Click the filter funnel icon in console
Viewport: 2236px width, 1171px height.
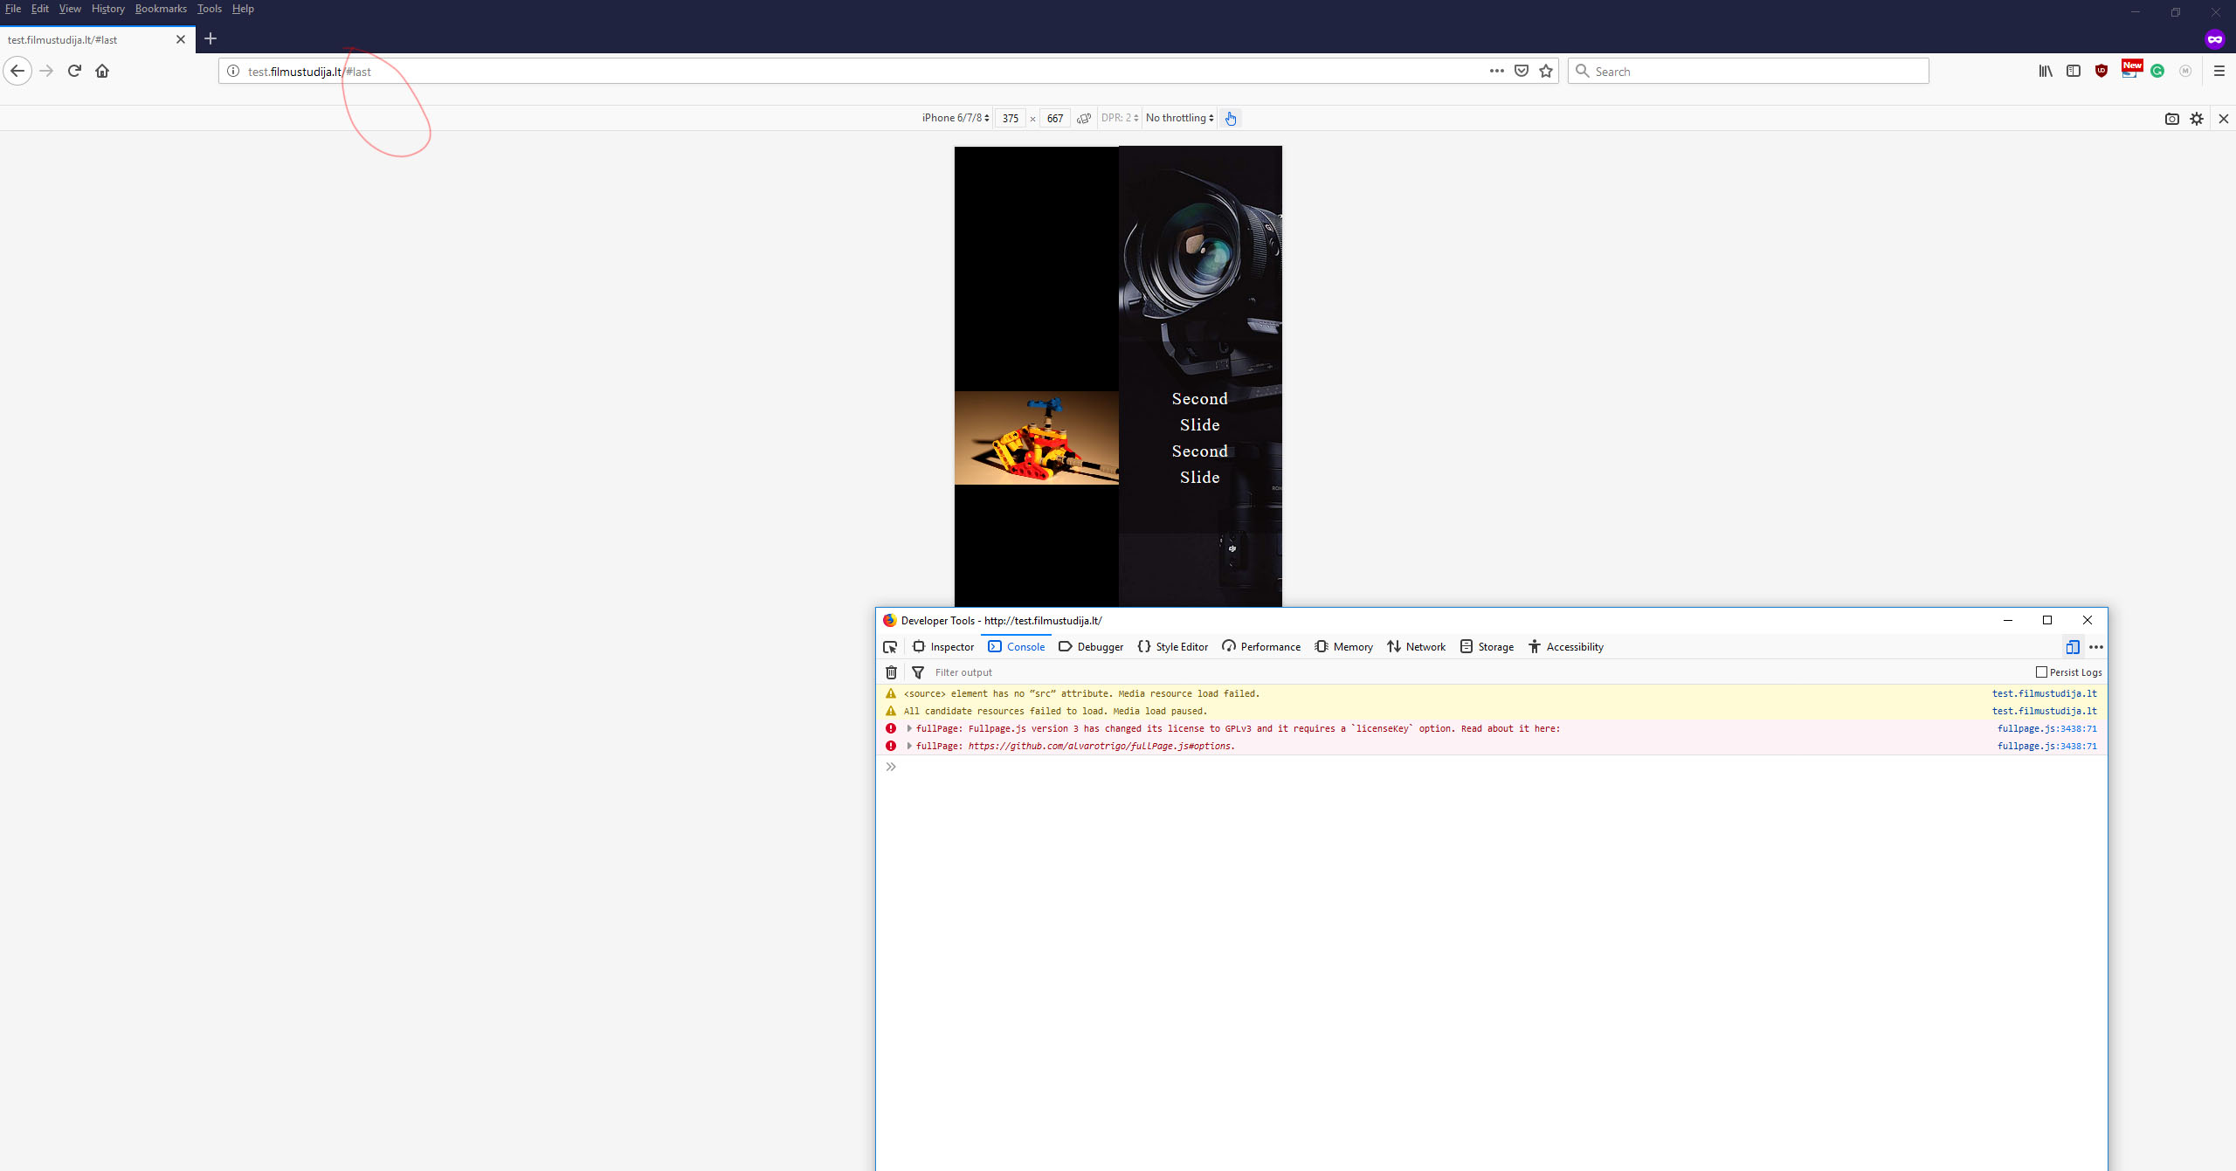(918, 672)
